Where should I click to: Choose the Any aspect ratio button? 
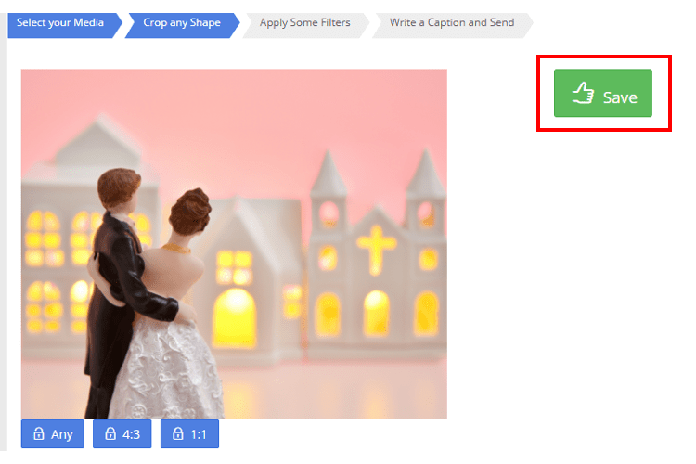(53, 433)
